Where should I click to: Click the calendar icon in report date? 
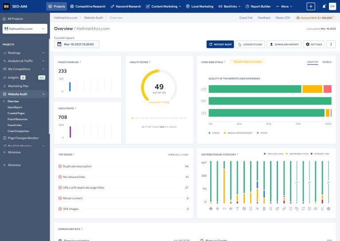click(59, 44)
